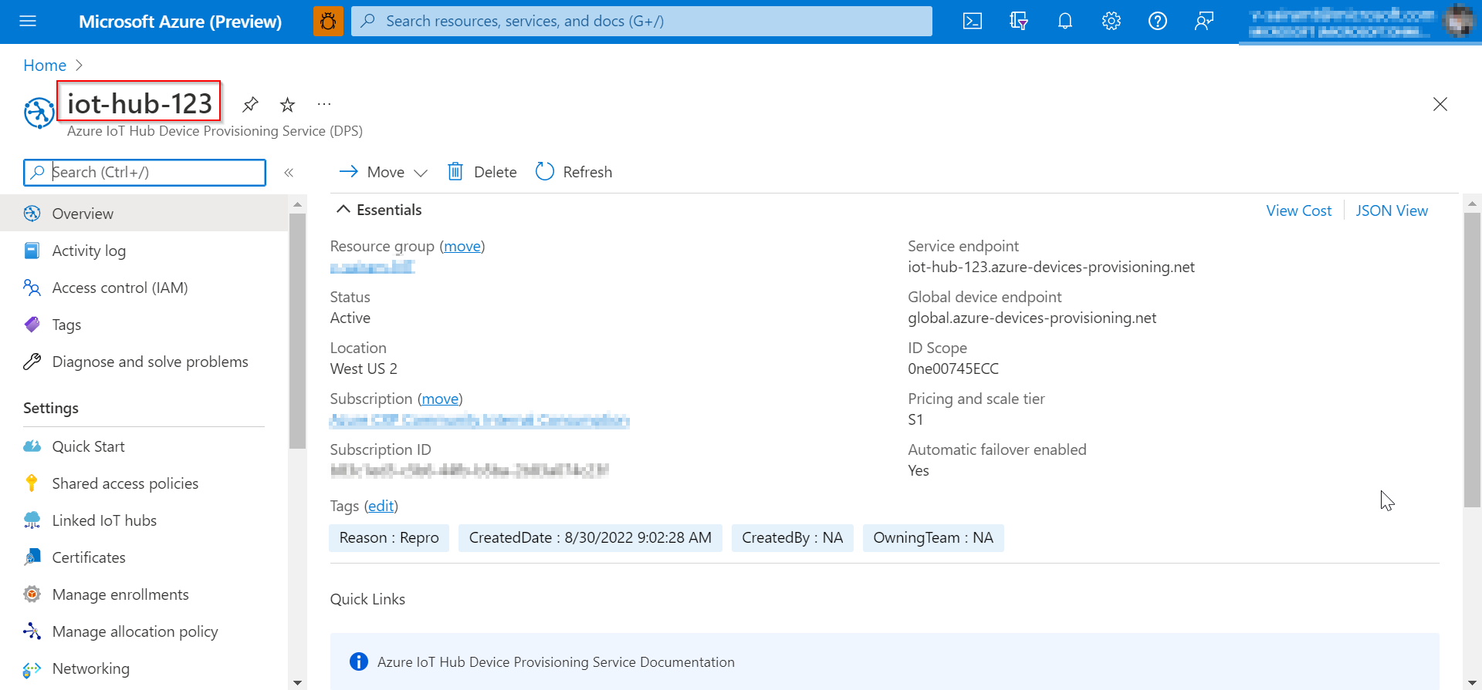Click the Home breadcrumb
Image resolution: width=1482 pixels, height=690 pixels.
[x=45, y=66]
